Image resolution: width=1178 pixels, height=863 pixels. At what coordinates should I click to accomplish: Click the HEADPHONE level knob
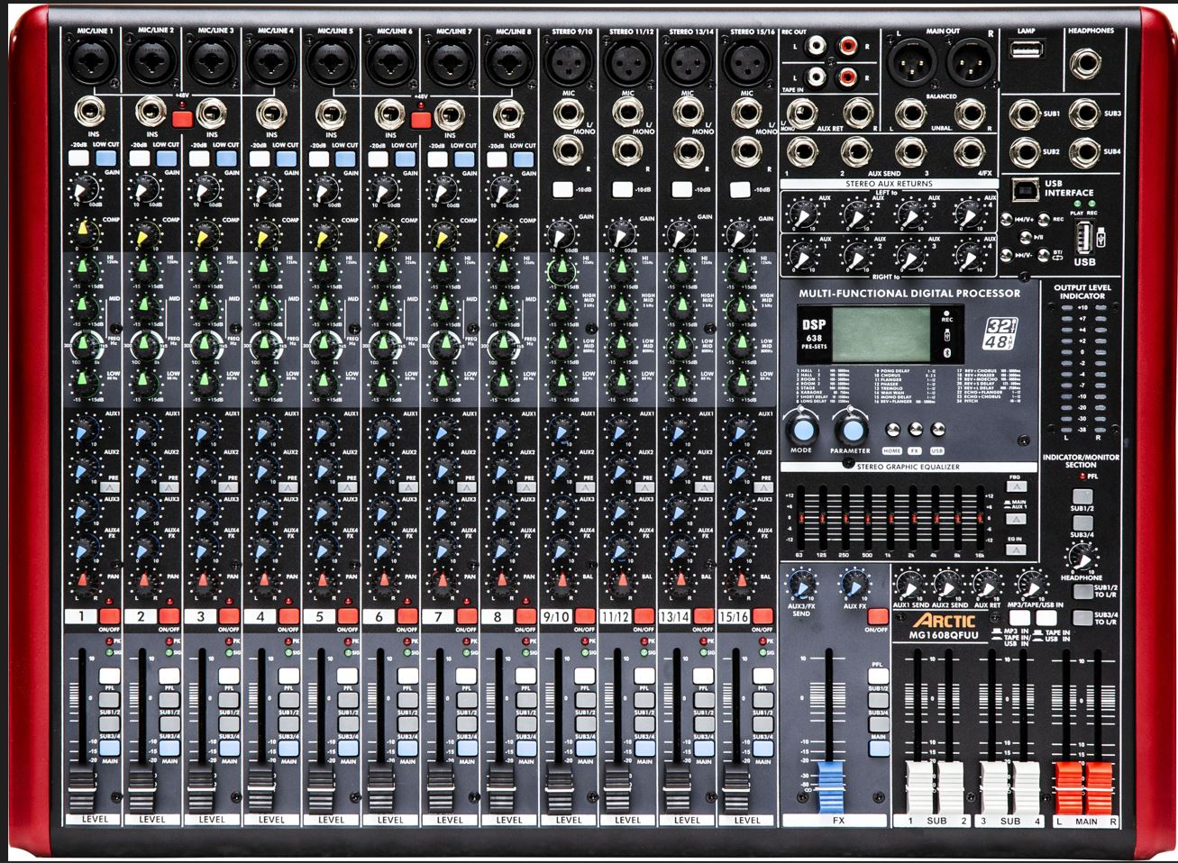[x=1080, y=556]
